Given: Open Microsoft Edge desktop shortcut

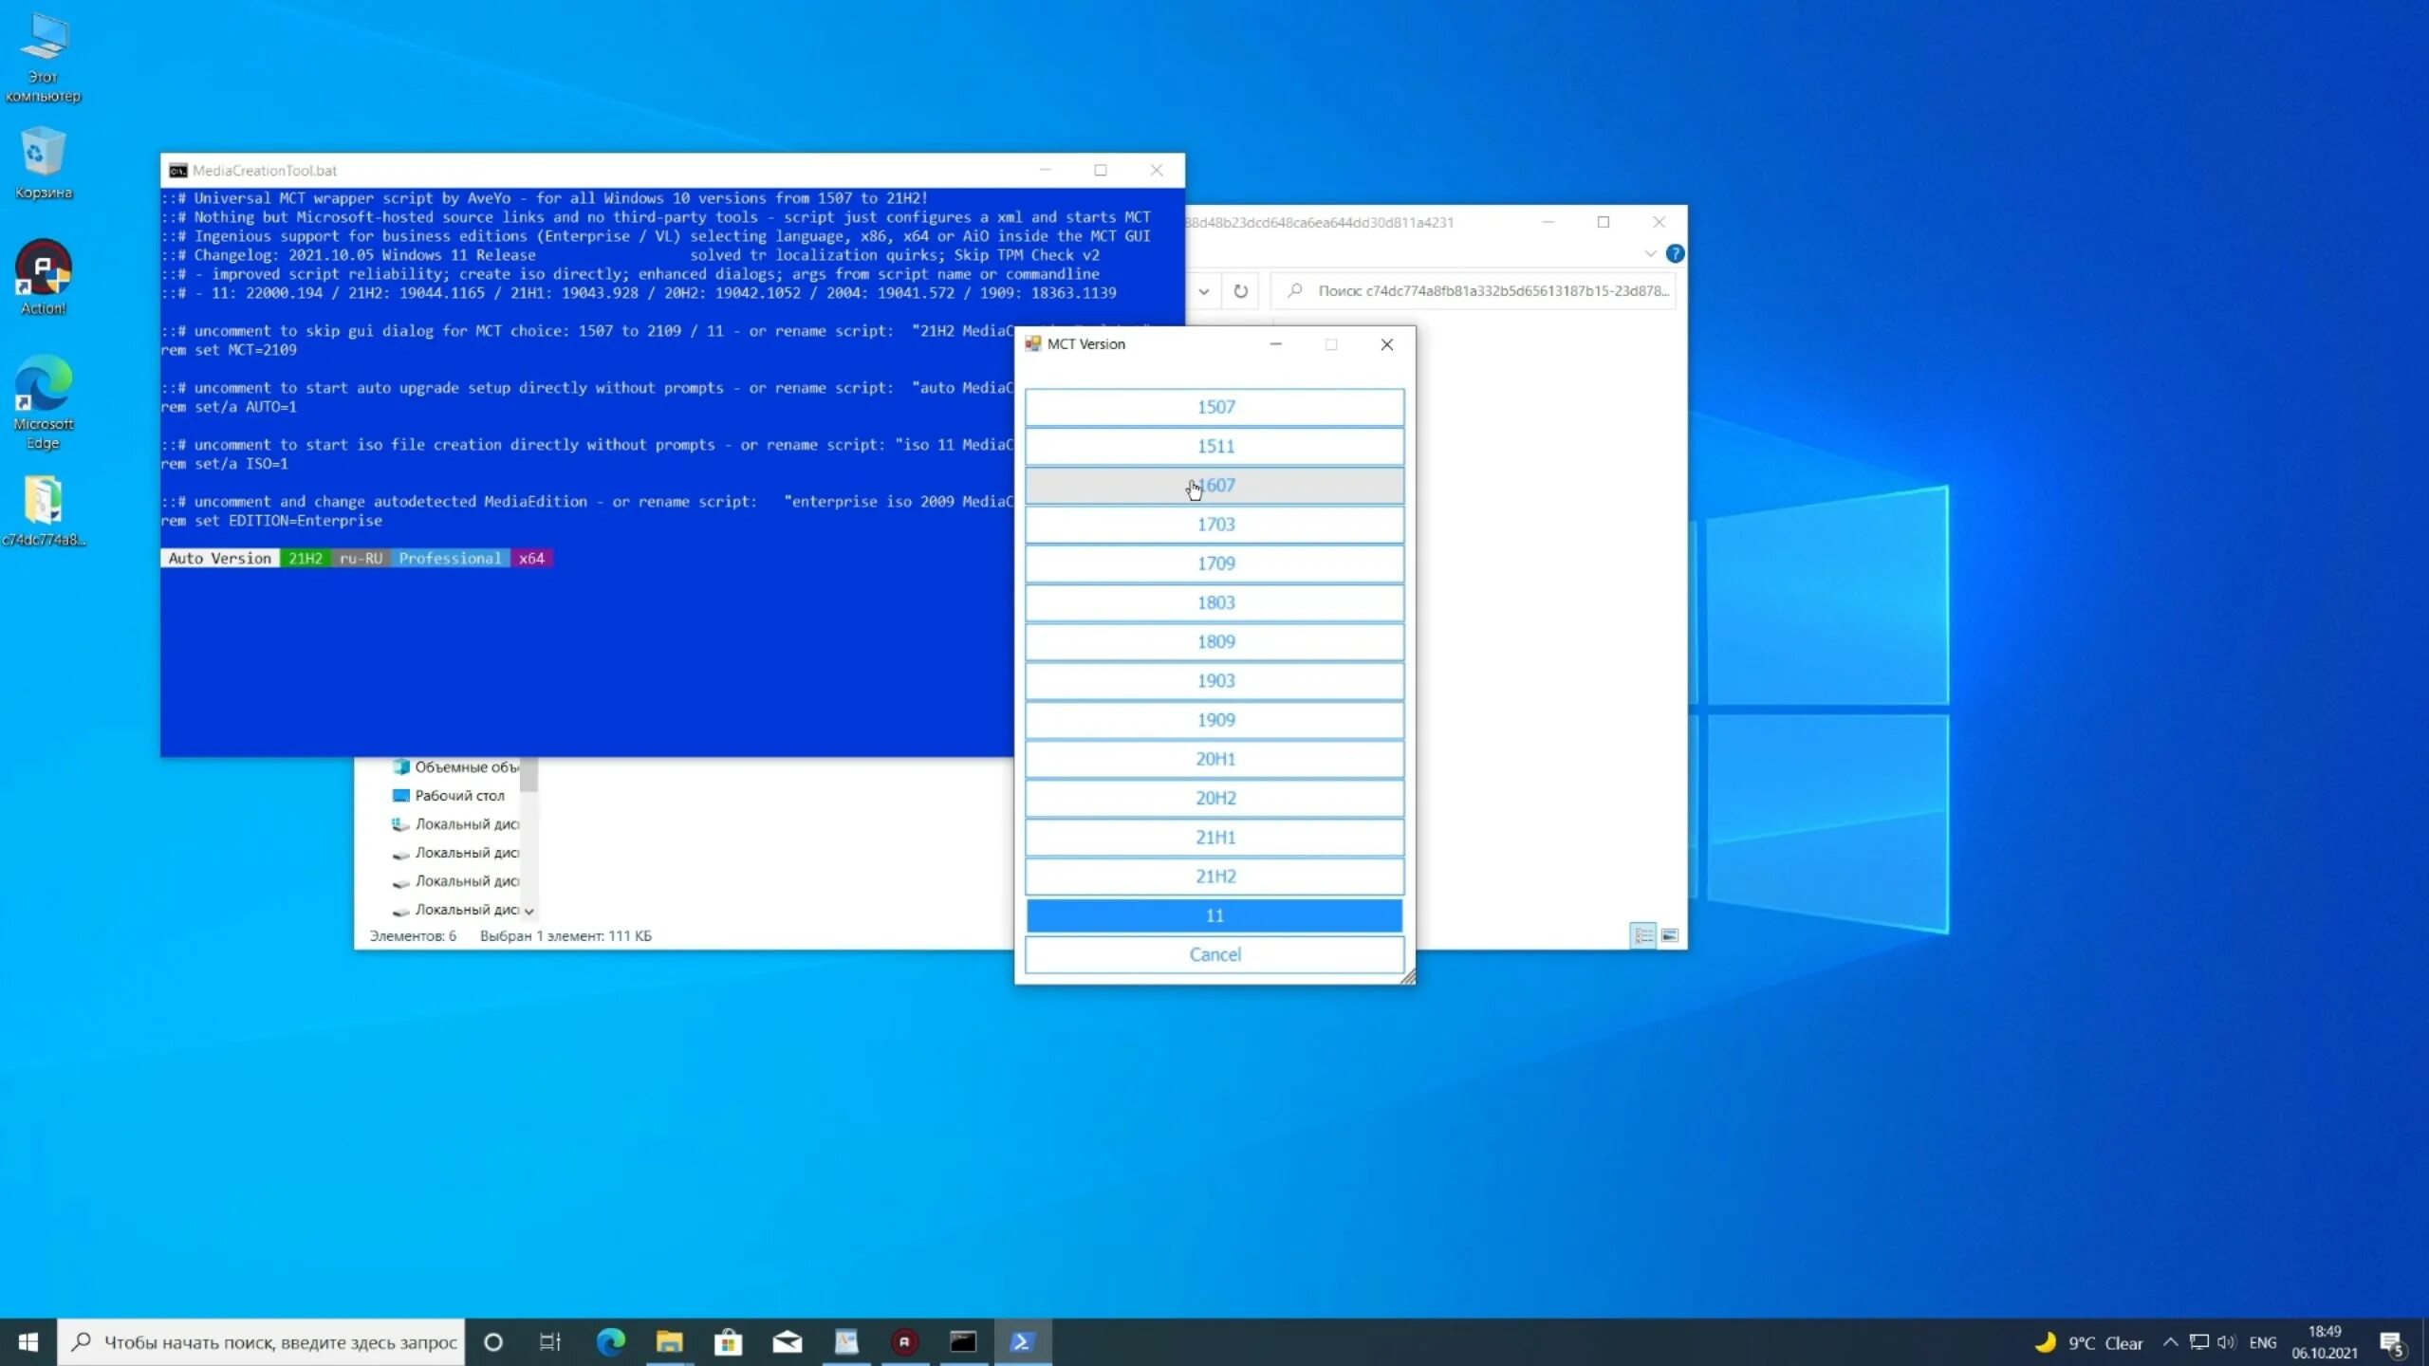Looking at the screenshot, I should click(43, 402).
